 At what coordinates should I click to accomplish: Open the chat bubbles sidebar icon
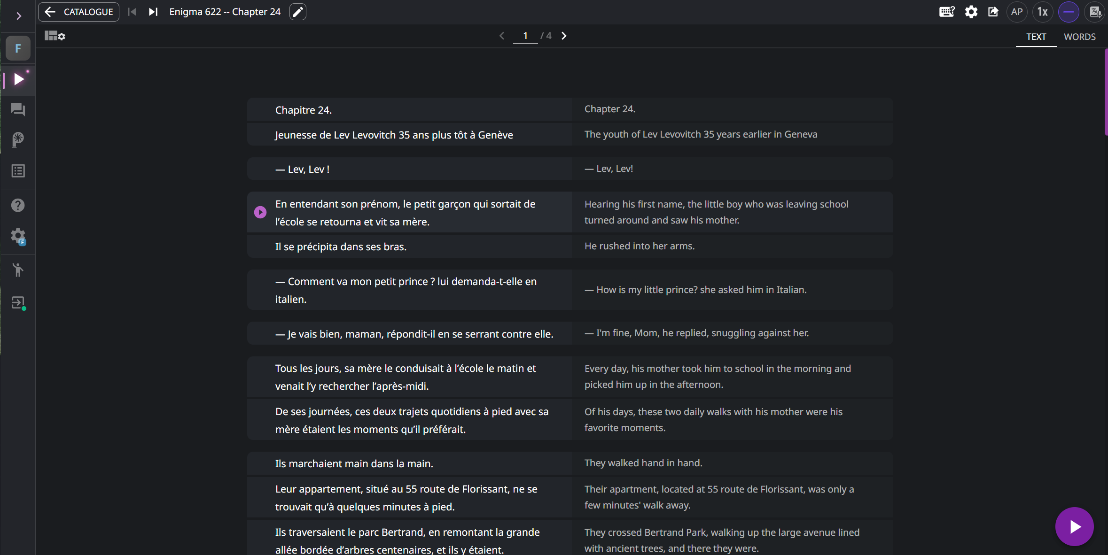click(x=18, y=109)
